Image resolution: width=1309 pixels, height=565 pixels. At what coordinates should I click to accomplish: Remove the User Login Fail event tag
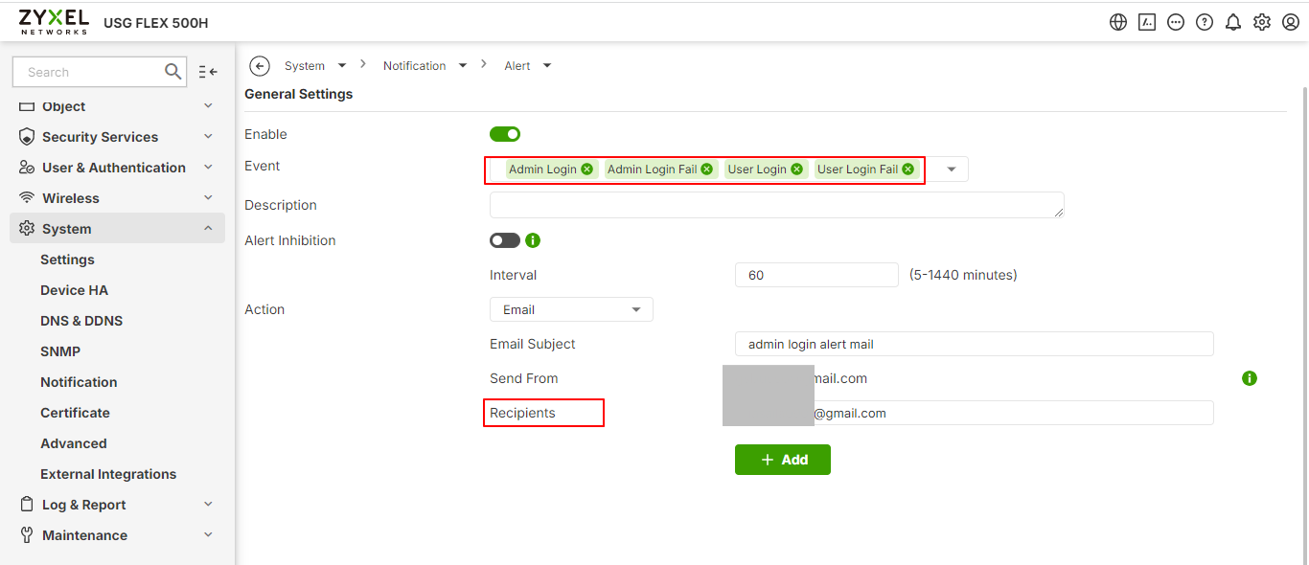pos(908,169)
